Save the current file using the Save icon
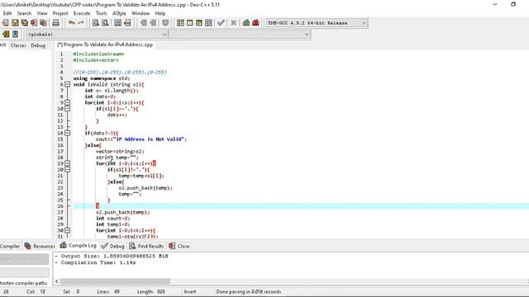 click(x=15, y=22)
